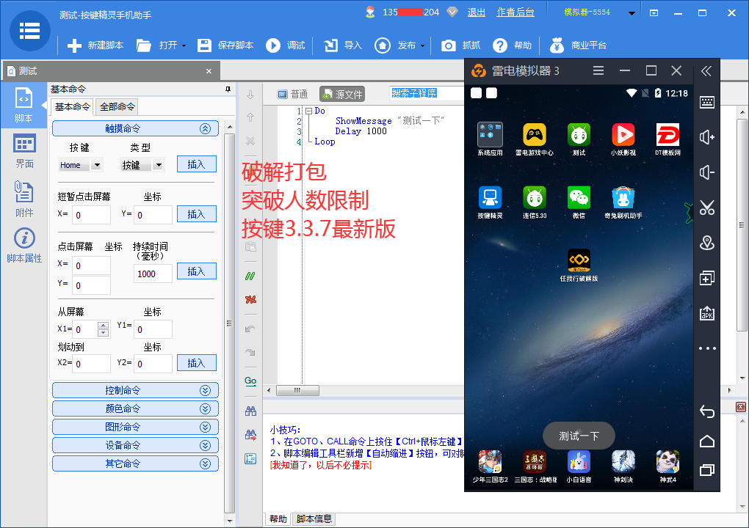Switch editor to 普通 view
This screenshot has width=749, height=528.
point(293,94)
